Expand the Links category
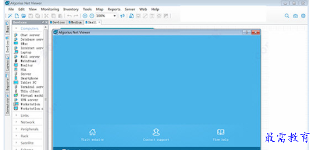This screenshot has height=150, width=313. pyautogui.click(x=16, y=116)
